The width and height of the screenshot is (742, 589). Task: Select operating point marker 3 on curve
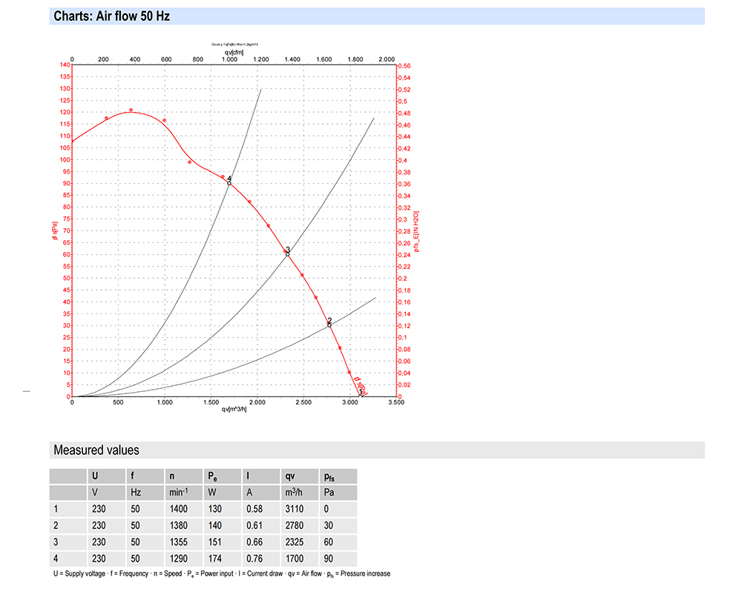point(287,254)
